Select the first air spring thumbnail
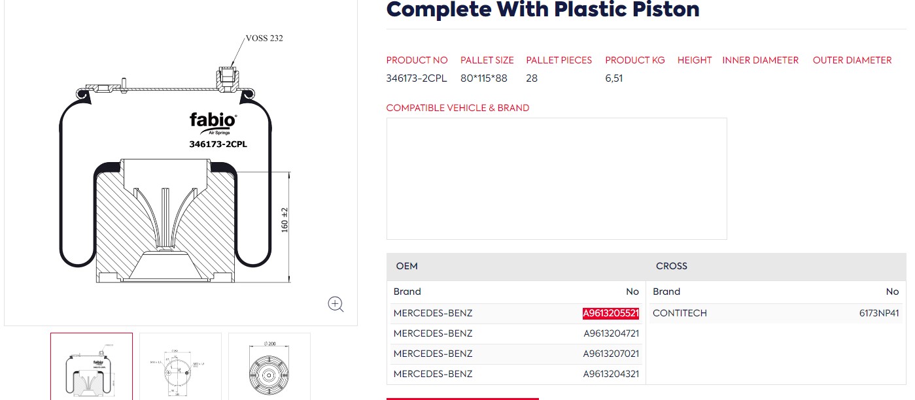This screenshot has width=915, height=400. tap(91, 366)
